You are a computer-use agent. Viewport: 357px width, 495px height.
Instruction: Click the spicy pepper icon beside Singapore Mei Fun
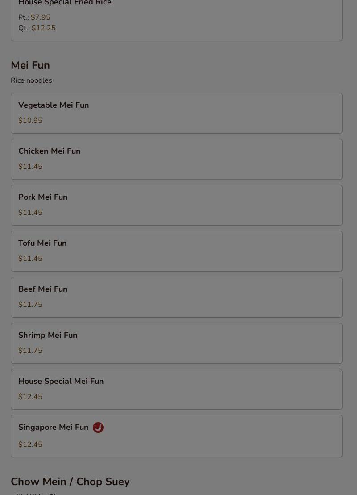(98, 428)
